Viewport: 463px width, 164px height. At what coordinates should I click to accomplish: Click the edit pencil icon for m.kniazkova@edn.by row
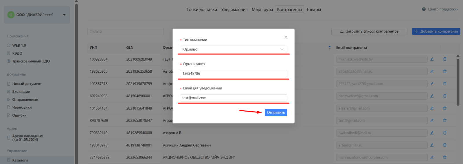click(x=432, y=59)
